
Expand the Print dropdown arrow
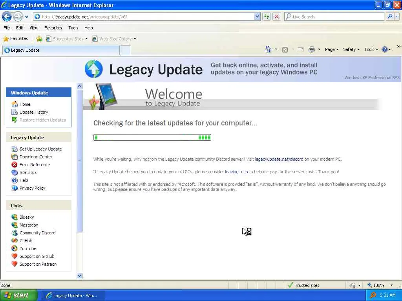click(319, 49)
